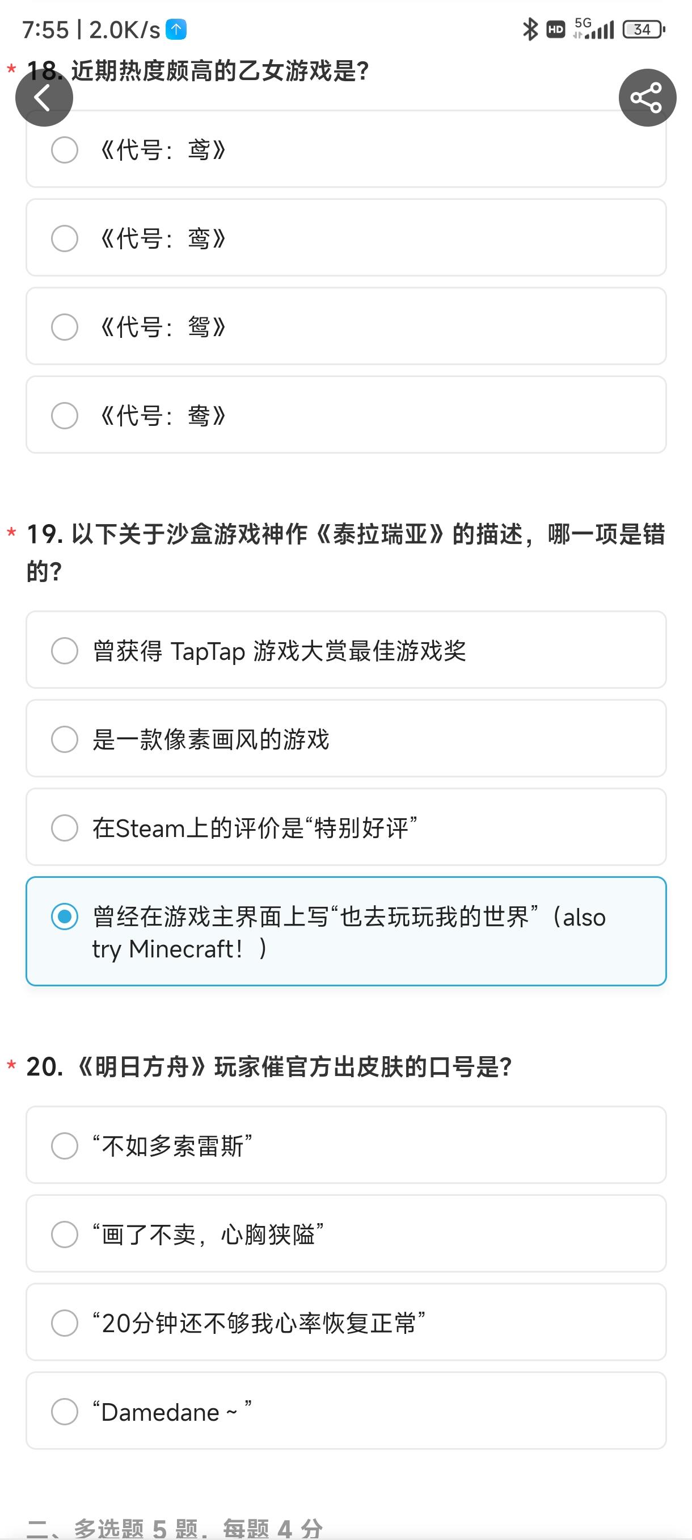Select fourth 《代号：…》 option of question 18
The height and width of the screenshot is (1540, 692).
[x=347, y=415]
